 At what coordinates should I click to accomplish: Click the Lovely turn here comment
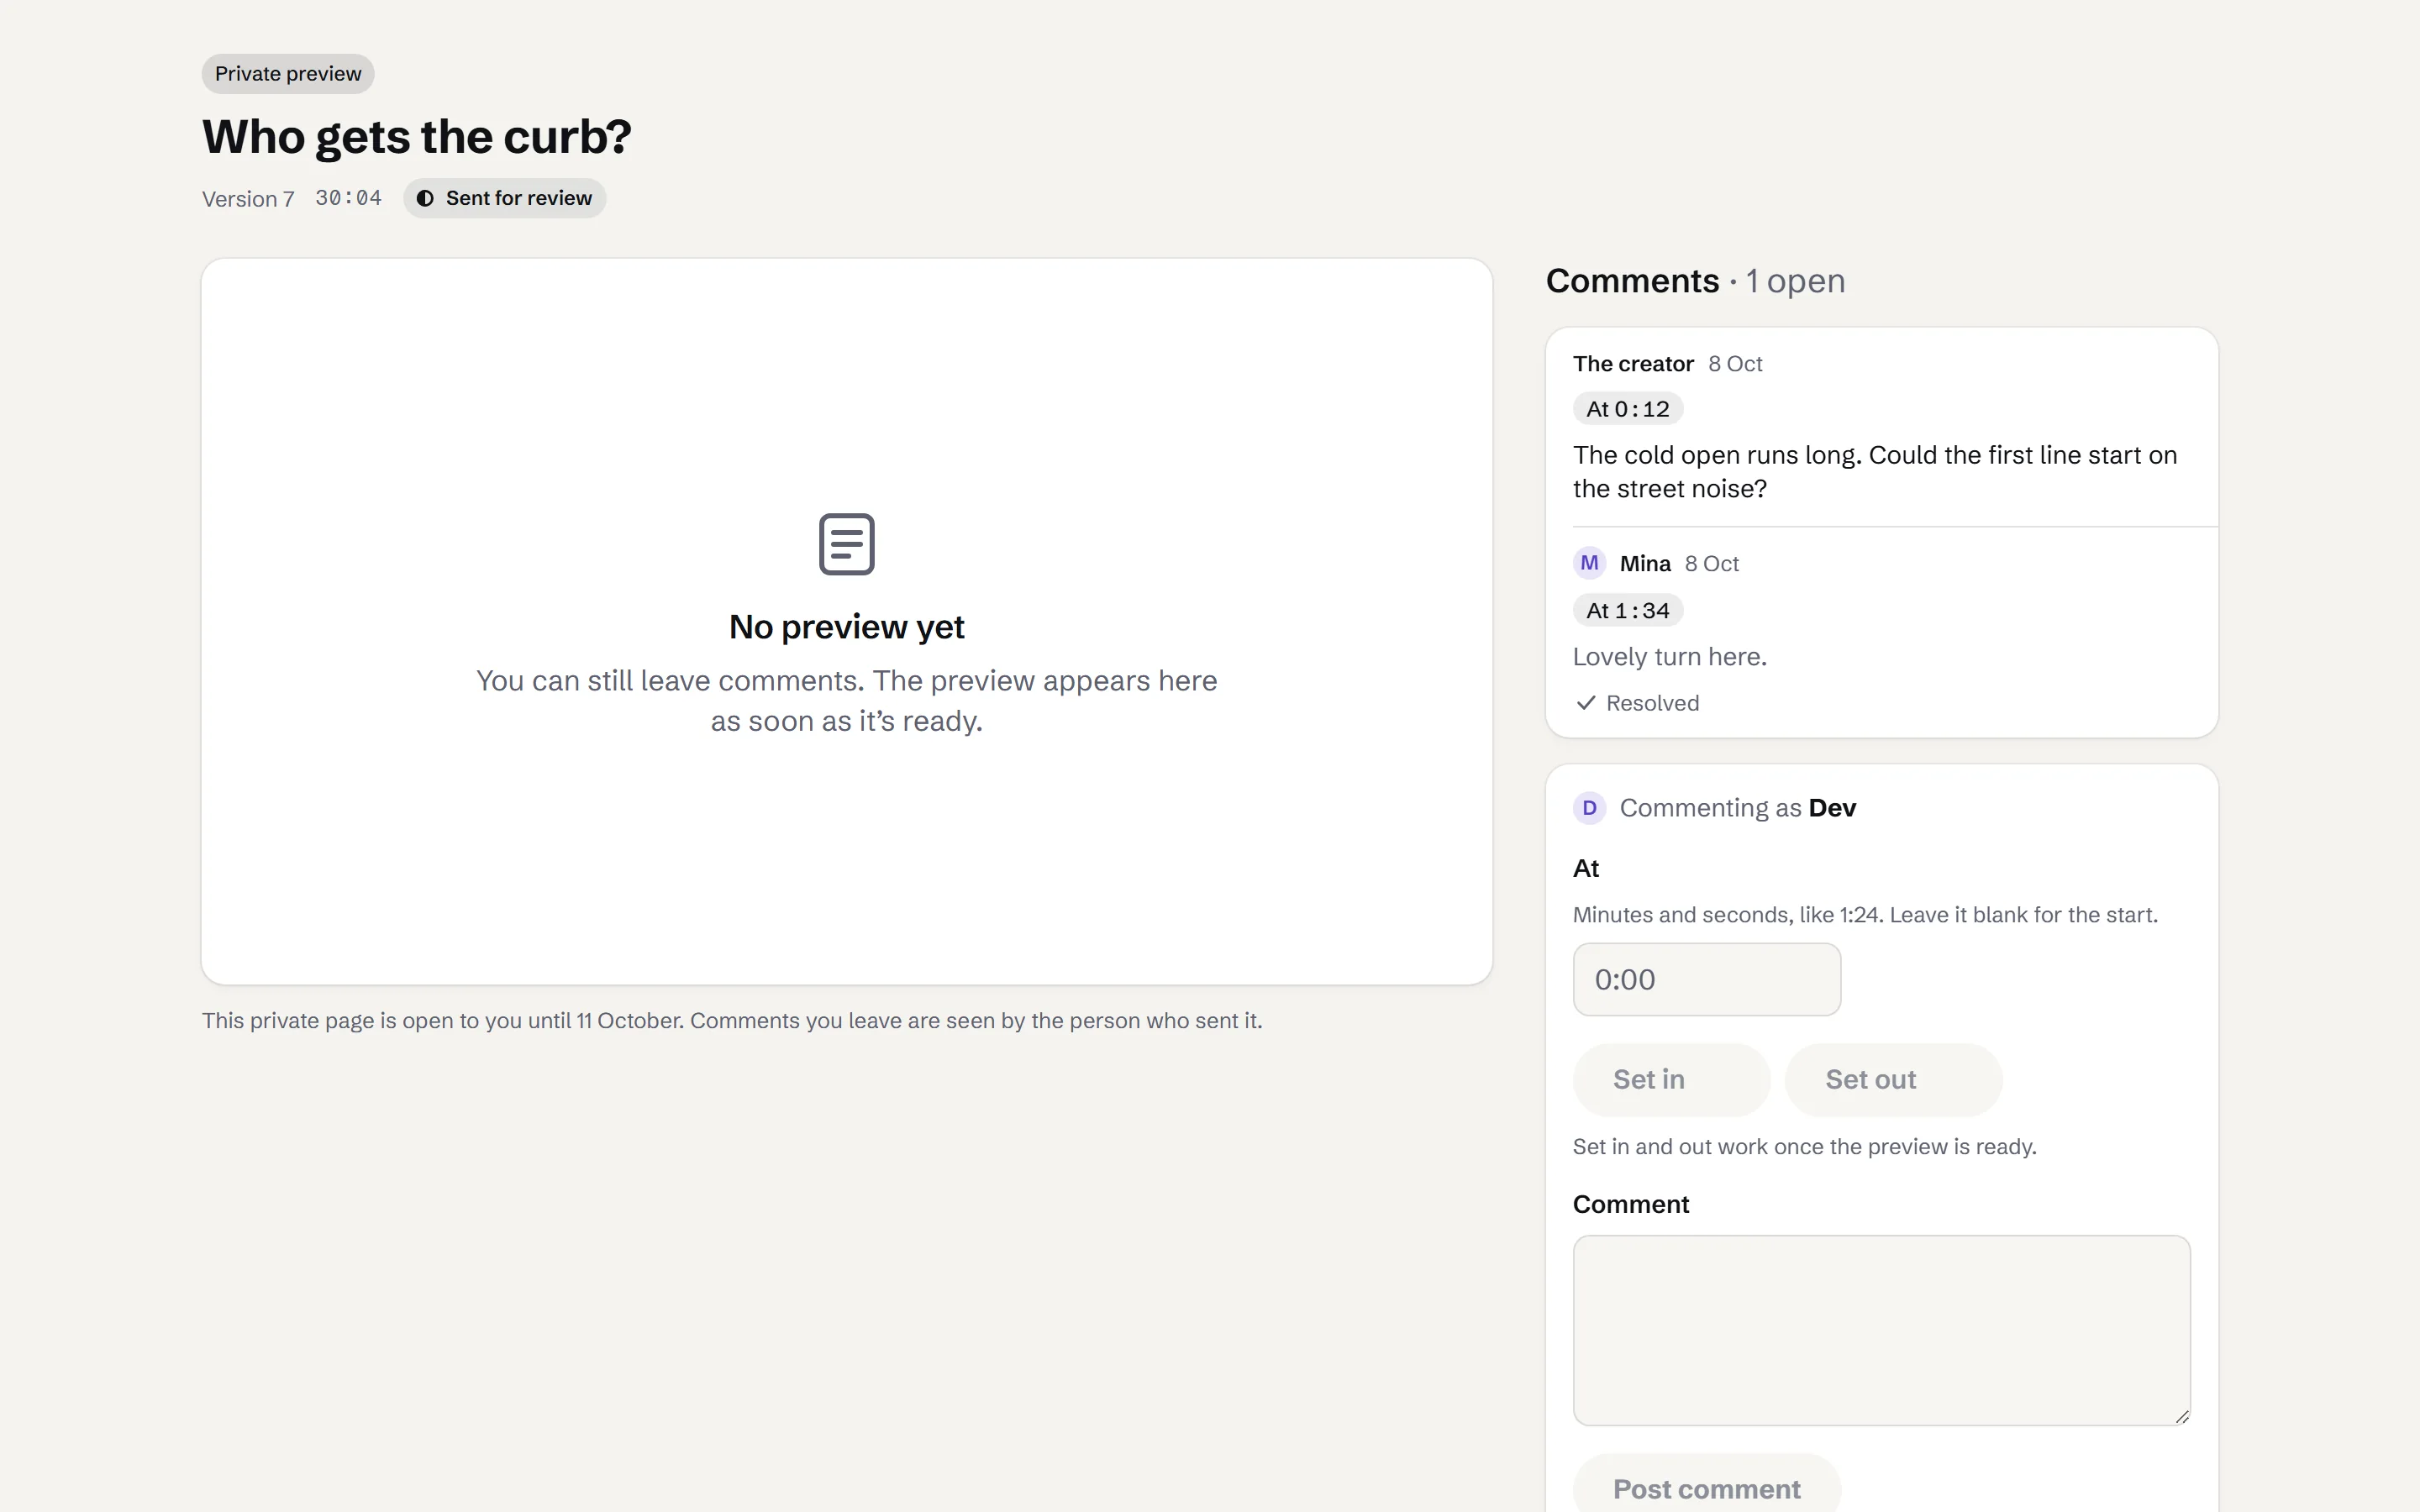pos(1670,657)
